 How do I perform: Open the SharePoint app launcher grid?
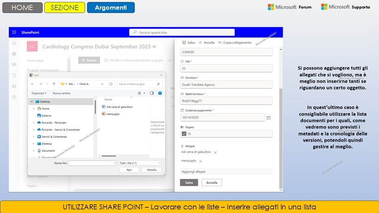14,32
